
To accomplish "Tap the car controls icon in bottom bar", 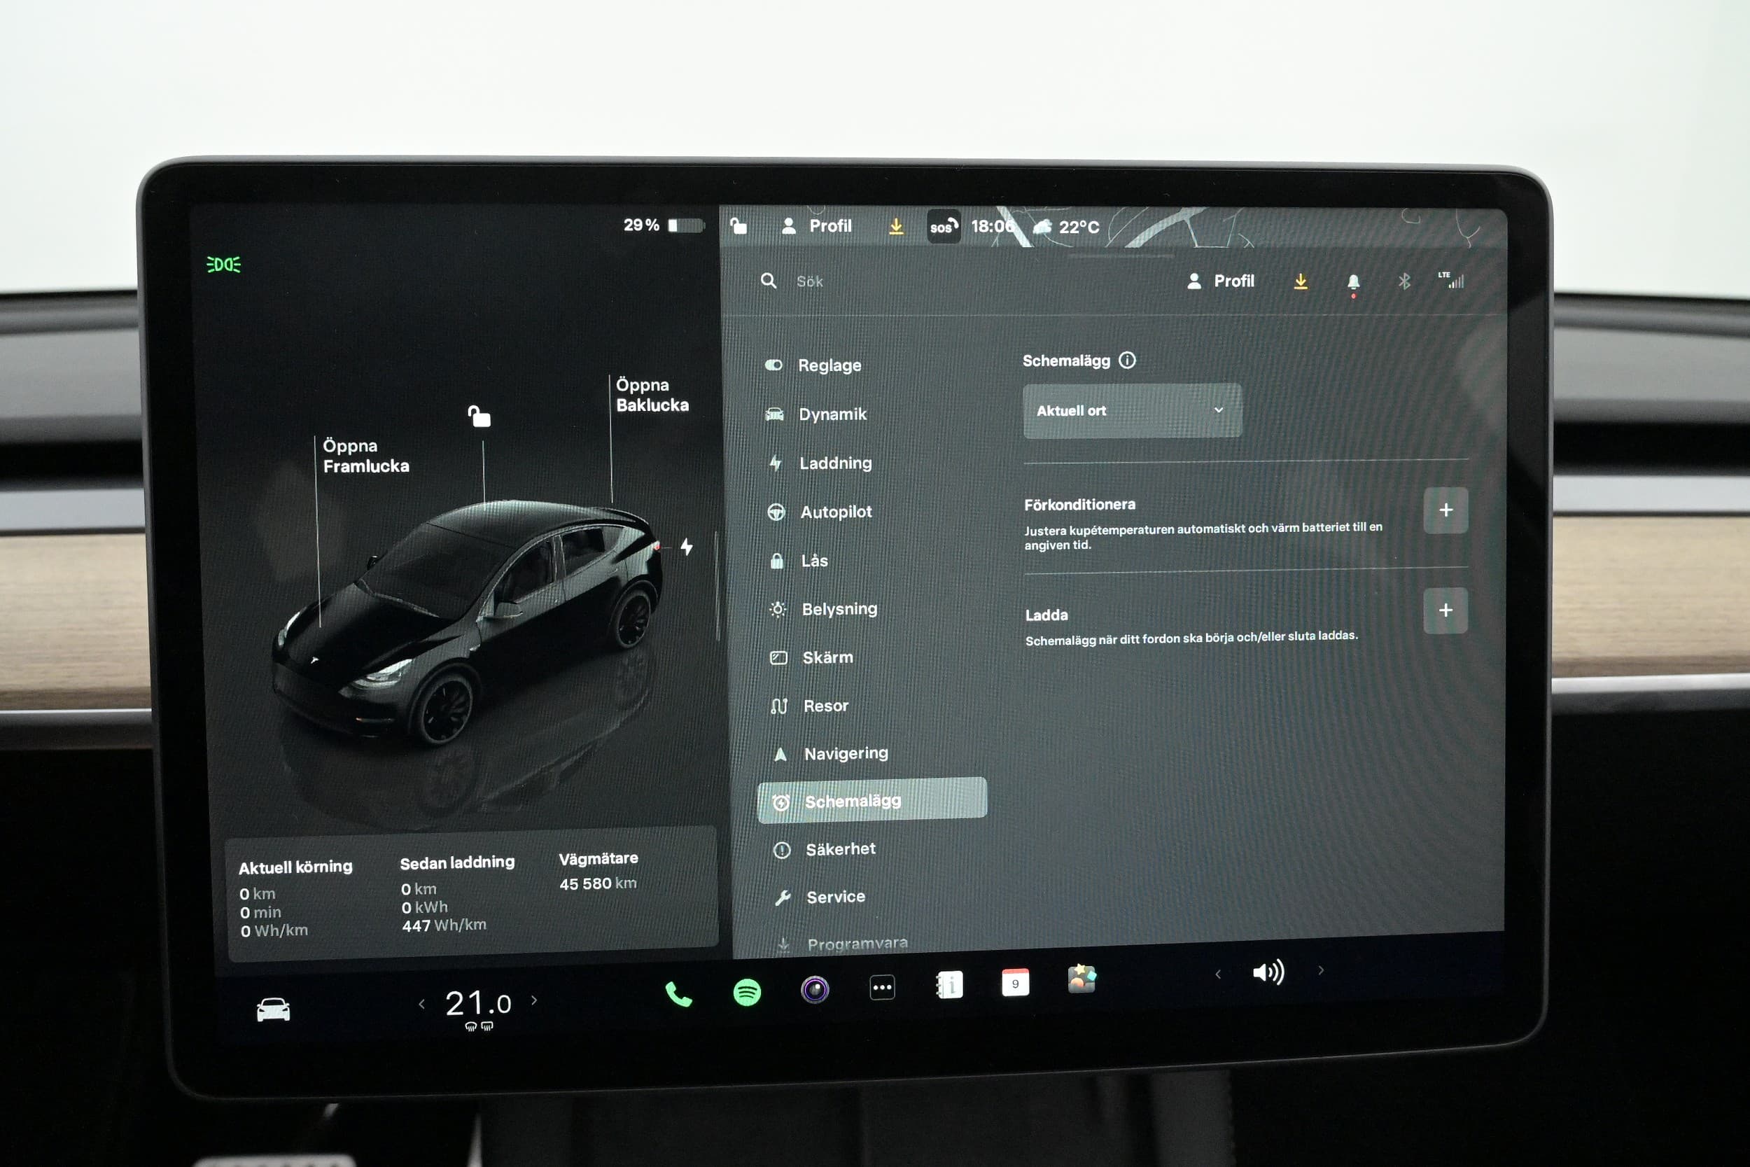I will click(273, 1010).
